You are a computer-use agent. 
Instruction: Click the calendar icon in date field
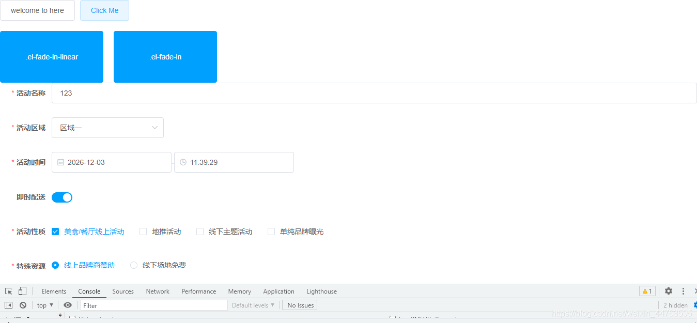coord(60,162)
